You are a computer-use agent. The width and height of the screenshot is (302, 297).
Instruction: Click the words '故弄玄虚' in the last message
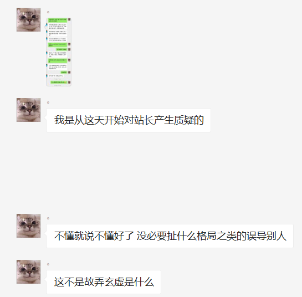(104, 282)
